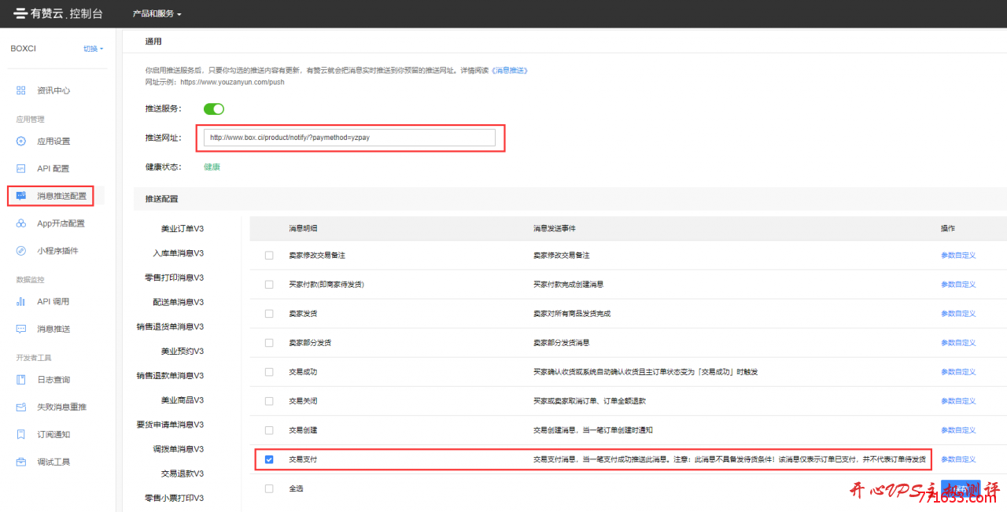Click the 资讯中心 grid icon
This screenshot has width=1007, height=512.
(21, 90)
